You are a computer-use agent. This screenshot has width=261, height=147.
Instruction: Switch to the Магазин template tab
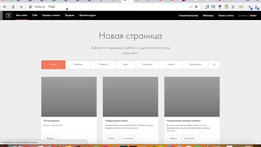[x=78, y=65]
